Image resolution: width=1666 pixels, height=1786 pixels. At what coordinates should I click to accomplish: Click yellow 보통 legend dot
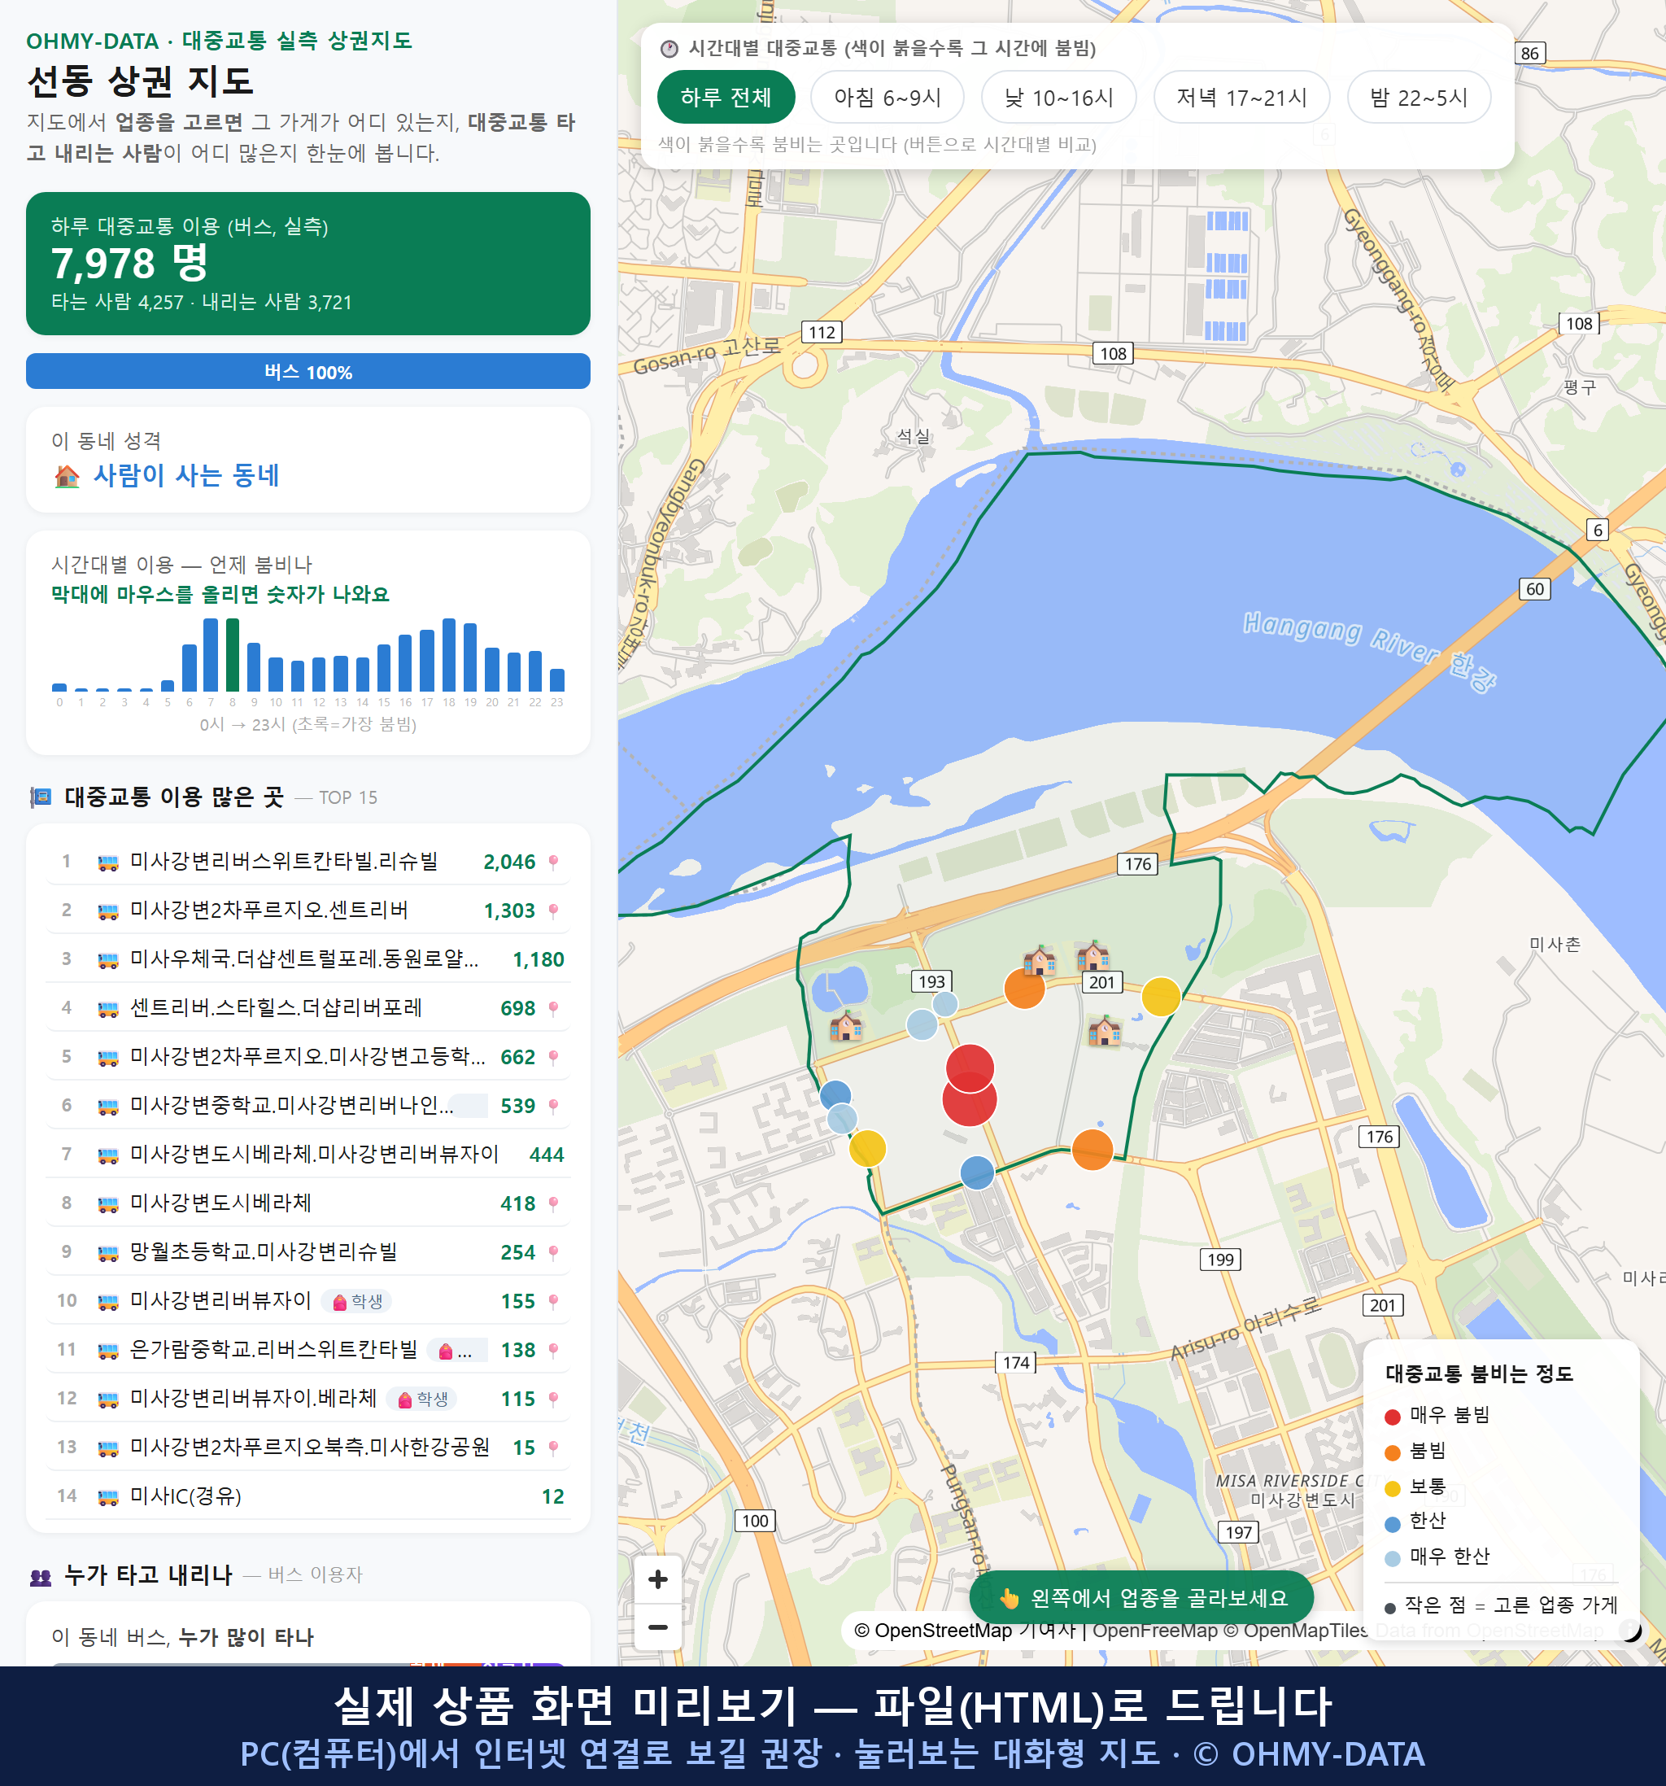point(1392,1489)
